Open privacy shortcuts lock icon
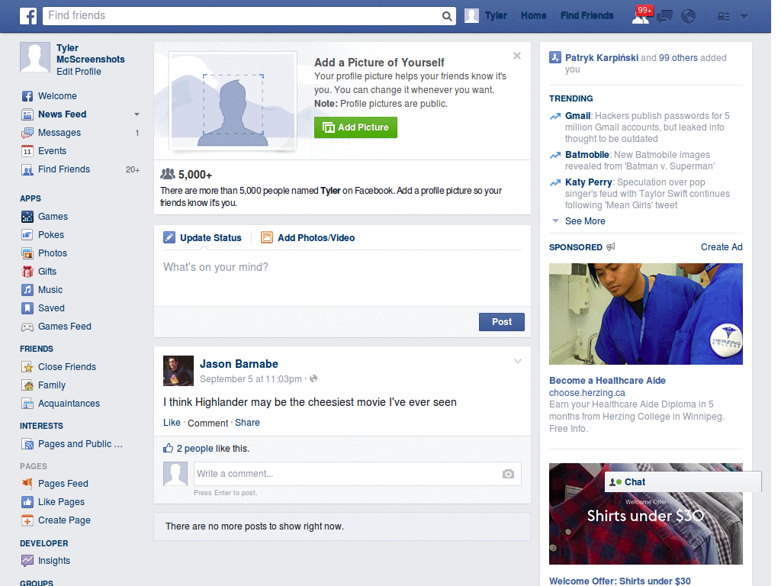Screen dimensions: 781x586 click(723, 17)
